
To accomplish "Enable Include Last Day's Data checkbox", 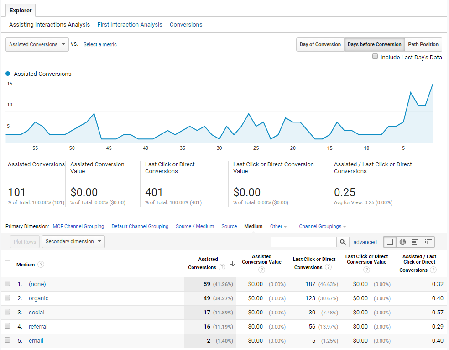I will coord(375,56).
